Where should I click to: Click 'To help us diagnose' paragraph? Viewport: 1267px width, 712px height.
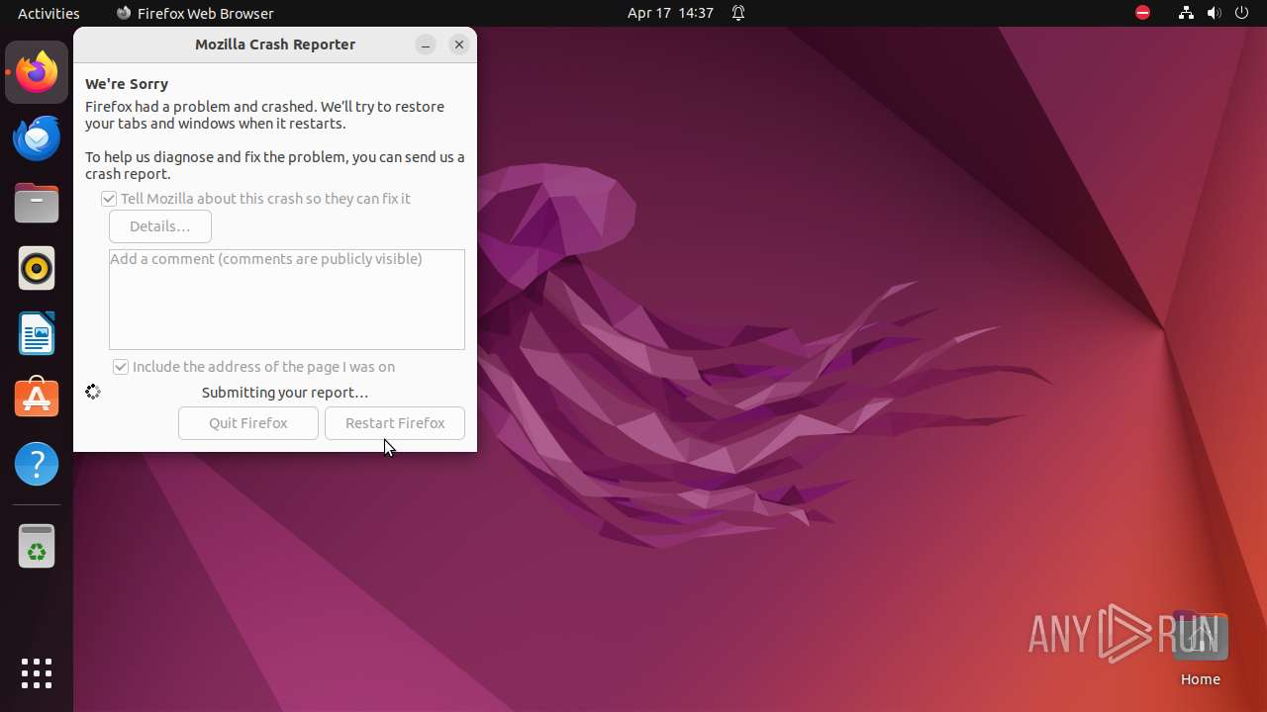click(x=275, y=165)
